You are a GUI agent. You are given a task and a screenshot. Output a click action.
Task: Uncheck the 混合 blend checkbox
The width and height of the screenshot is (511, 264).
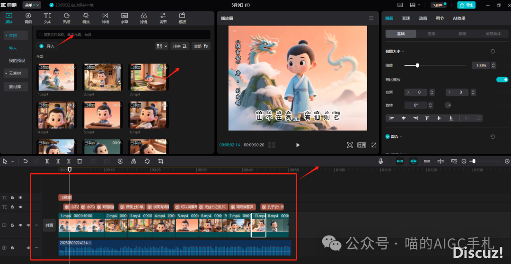(388, 137)
